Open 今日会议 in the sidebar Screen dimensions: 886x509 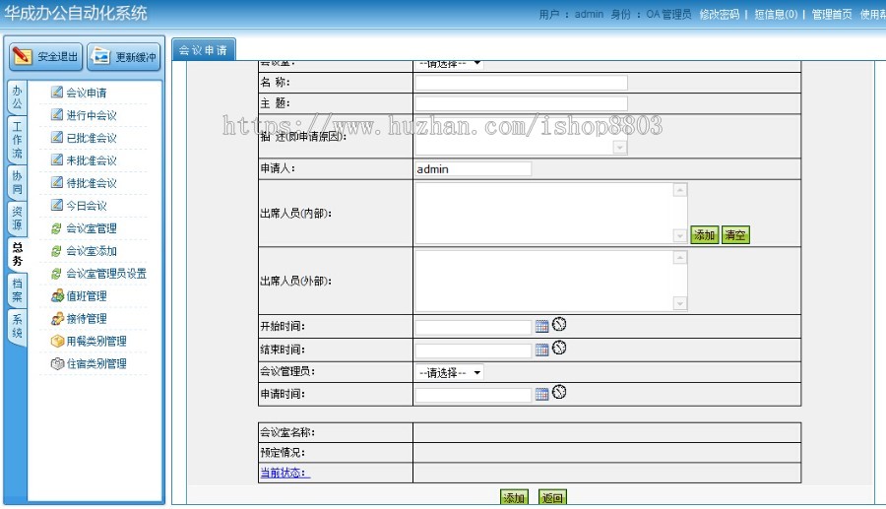pyautogui.click(x=87, y=206)
